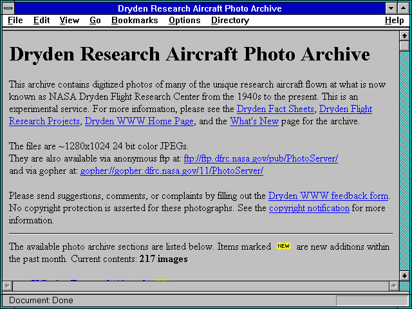
Task: Click the page heading Dryden Research Aircraft Photo Archive
Action: point(189,54)
